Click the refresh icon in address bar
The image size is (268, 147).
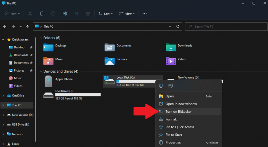click(x=178, y=27)
